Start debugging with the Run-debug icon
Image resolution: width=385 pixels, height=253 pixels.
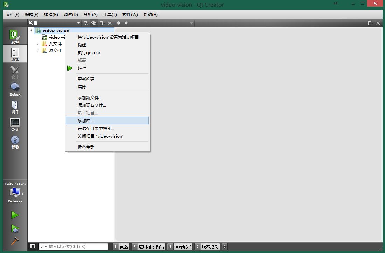coord(15,229)
